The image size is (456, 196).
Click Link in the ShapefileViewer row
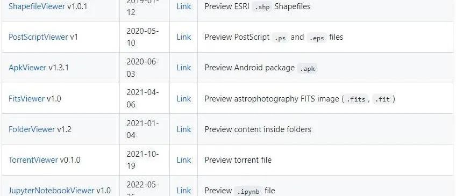point(184,6)
